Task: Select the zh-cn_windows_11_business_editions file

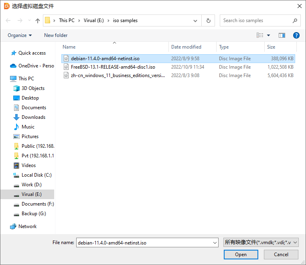Action: point(178,75)
